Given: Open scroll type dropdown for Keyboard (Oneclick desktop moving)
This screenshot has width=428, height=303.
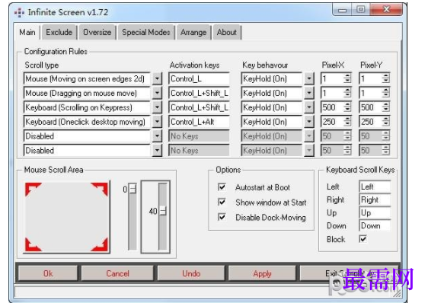Looking at the screenshot, I should point(157,122).
